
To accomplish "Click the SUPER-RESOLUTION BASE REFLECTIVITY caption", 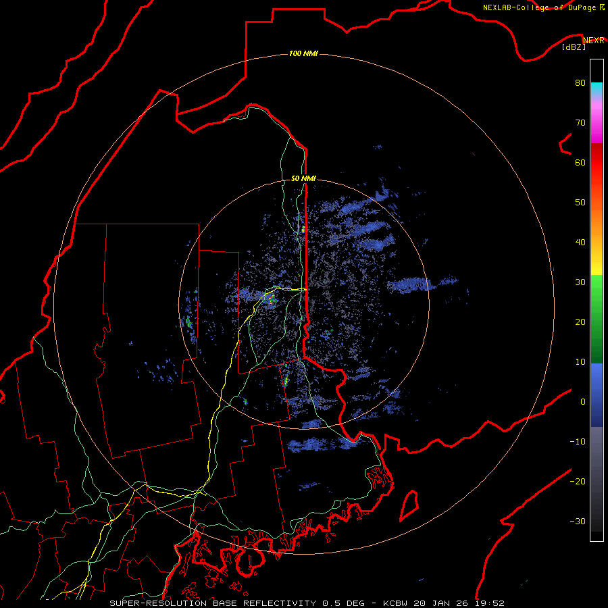I will point(213,603).
